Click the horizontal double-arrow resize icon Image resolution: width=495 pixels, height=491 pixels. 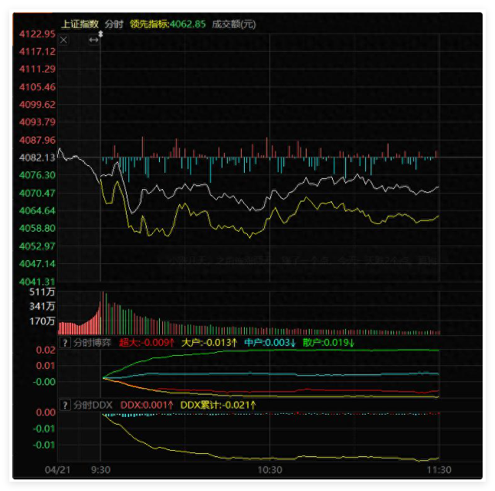pyautogui.click(x=93, y=40)
